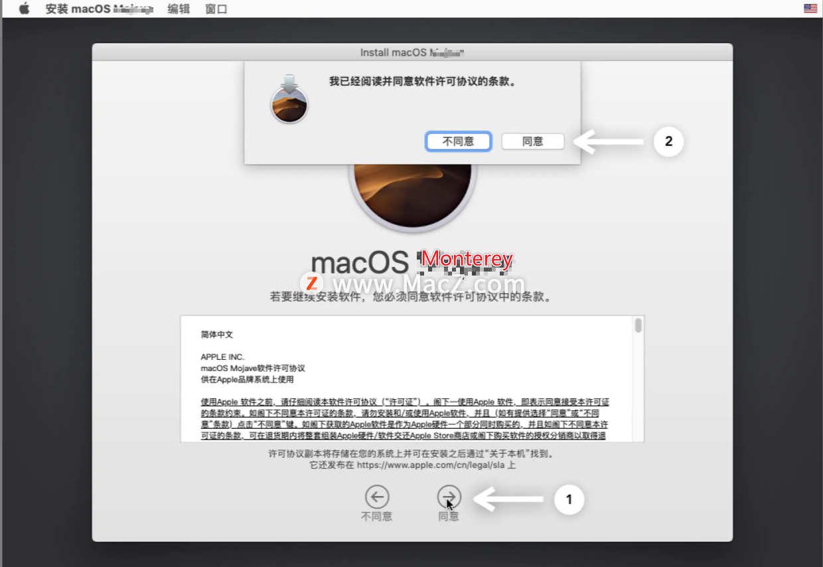Open the 安装 macOS application menu

[x=100, y=9]
